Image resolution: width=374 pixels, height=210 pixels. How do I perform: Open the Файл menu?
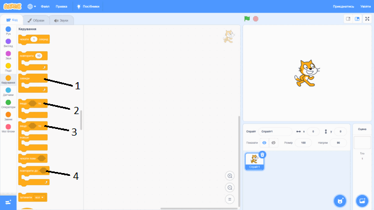[x=45, y=7]
